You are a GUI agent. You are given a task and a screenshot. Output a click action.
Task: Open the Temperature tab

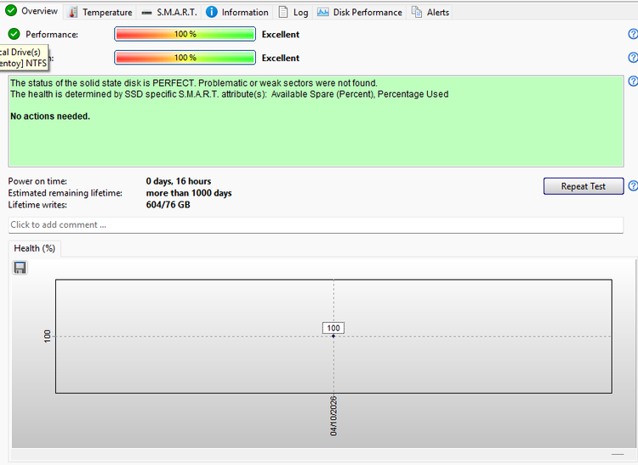point(100,12)
